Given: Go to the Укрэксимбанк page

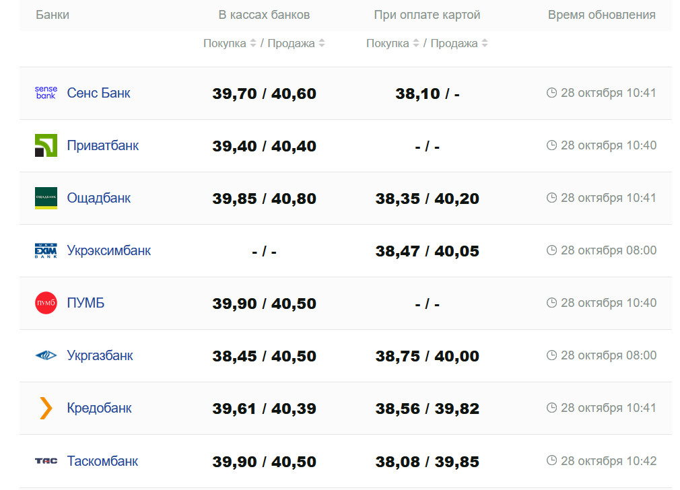Looking at the screenshot, I should pyautogui.click(x=108, y=250).
